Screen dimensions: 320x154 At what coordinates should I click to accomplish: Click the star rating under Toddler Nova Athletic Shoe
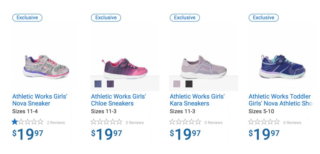264,122
